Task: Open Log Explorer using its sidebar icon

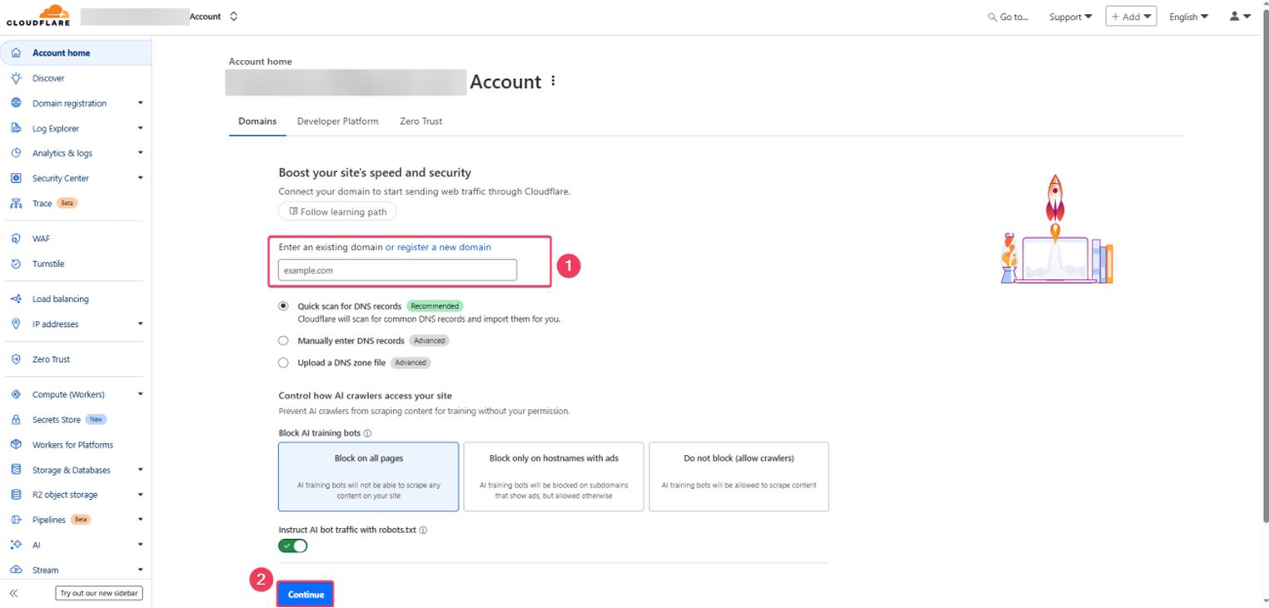Action: point(16,128)
